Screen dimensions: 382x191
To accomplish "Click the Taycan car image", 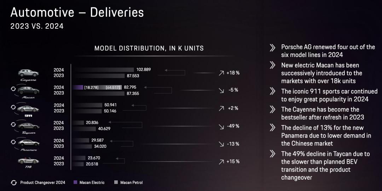I will [29, 126].
